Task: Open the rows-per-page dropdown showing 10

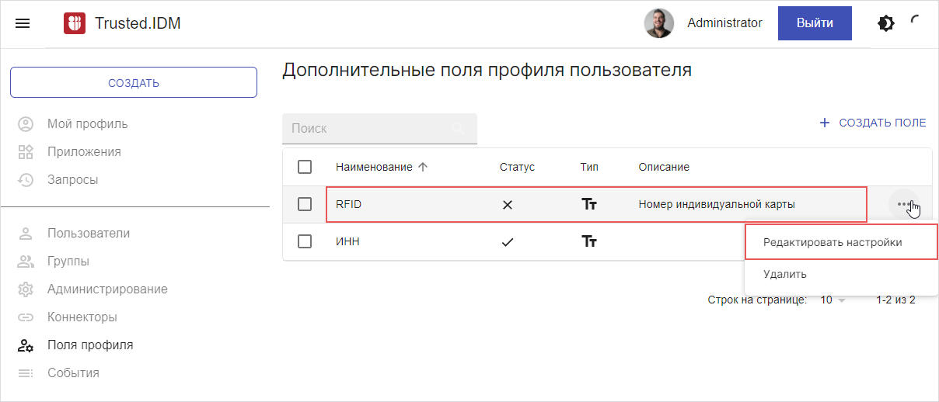Action: click(x=833, y=300)
